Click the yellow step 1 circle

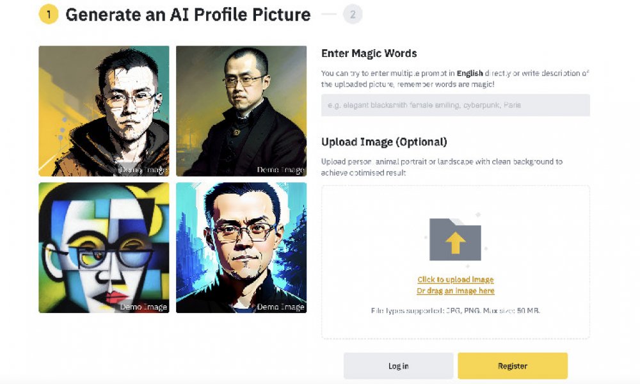(49, 14)
